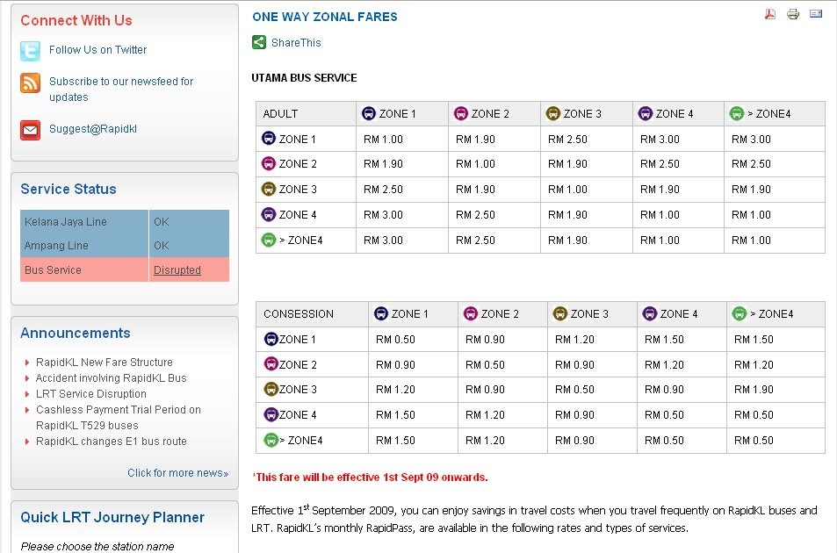Click the red email envelope icon
The height and width of the screenshot is (553, 837).
(x=30, y=130)
